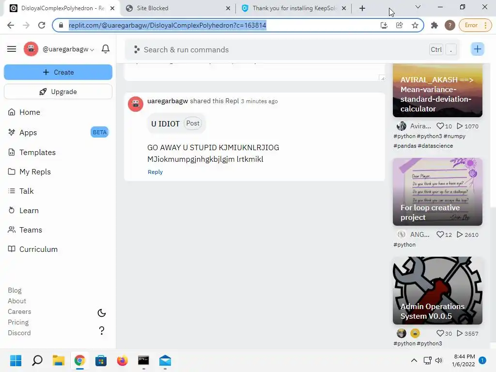Image resolution: width=496 pixels, height=372 pixels.
Task: Expand the @uaregarbagw account dropdown
Action: [68, 49]
